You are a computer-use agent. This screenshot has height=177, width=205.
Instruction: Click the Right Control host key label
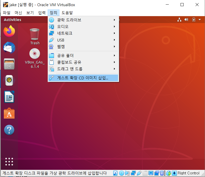pyautogui.click(x=188, y=173)
